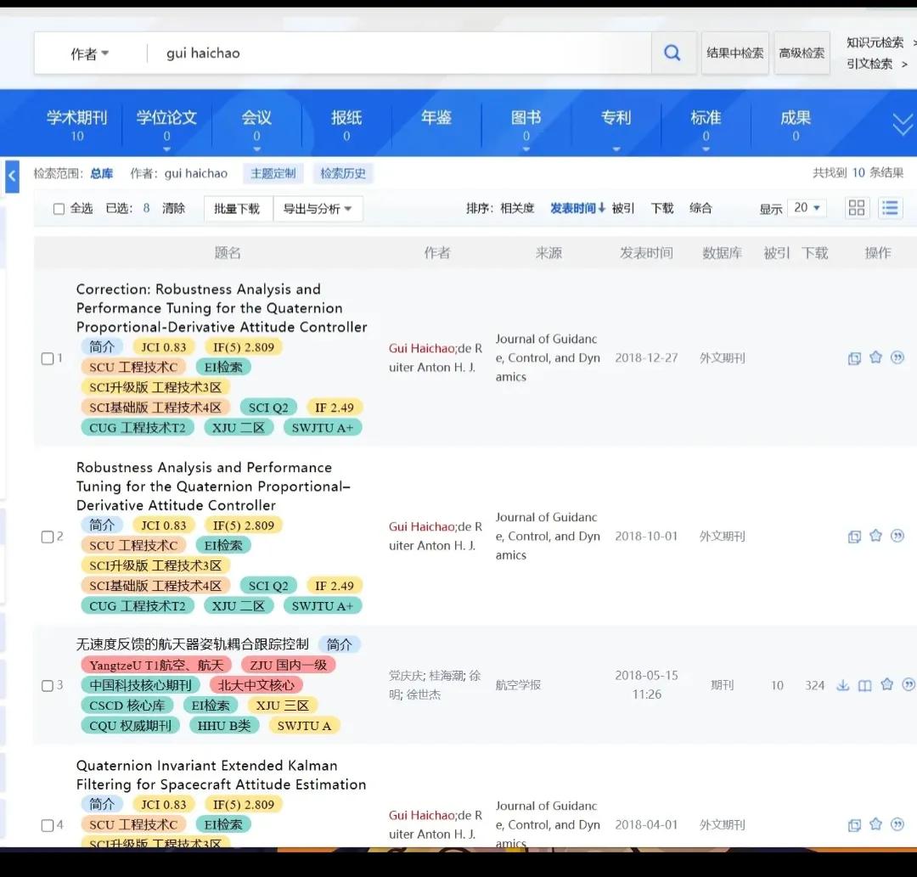The width and height of the screenshot is (917, 877).
Task: Expand more categories with double chevron
Action: 902,125
